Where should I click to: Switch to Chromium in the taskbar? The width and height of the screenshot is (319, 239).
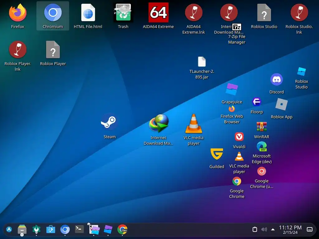(65, 229)
